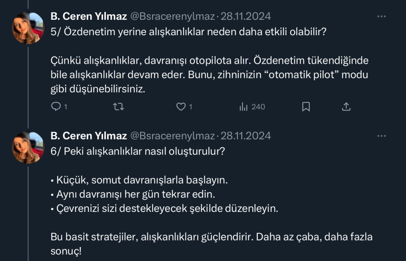Retweet the 5/ Özdenetim tweet
The width and height of the screenshot is (406, 261).
(x=119, y=107)
